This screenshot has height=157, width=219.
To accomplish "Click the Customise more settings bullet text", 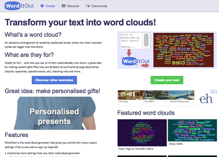I will [44, 153].
